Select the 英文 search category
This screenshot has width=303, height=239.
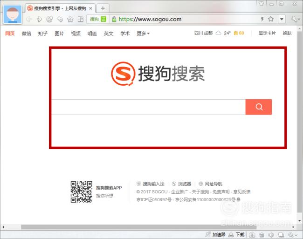(x=109, y=34)
